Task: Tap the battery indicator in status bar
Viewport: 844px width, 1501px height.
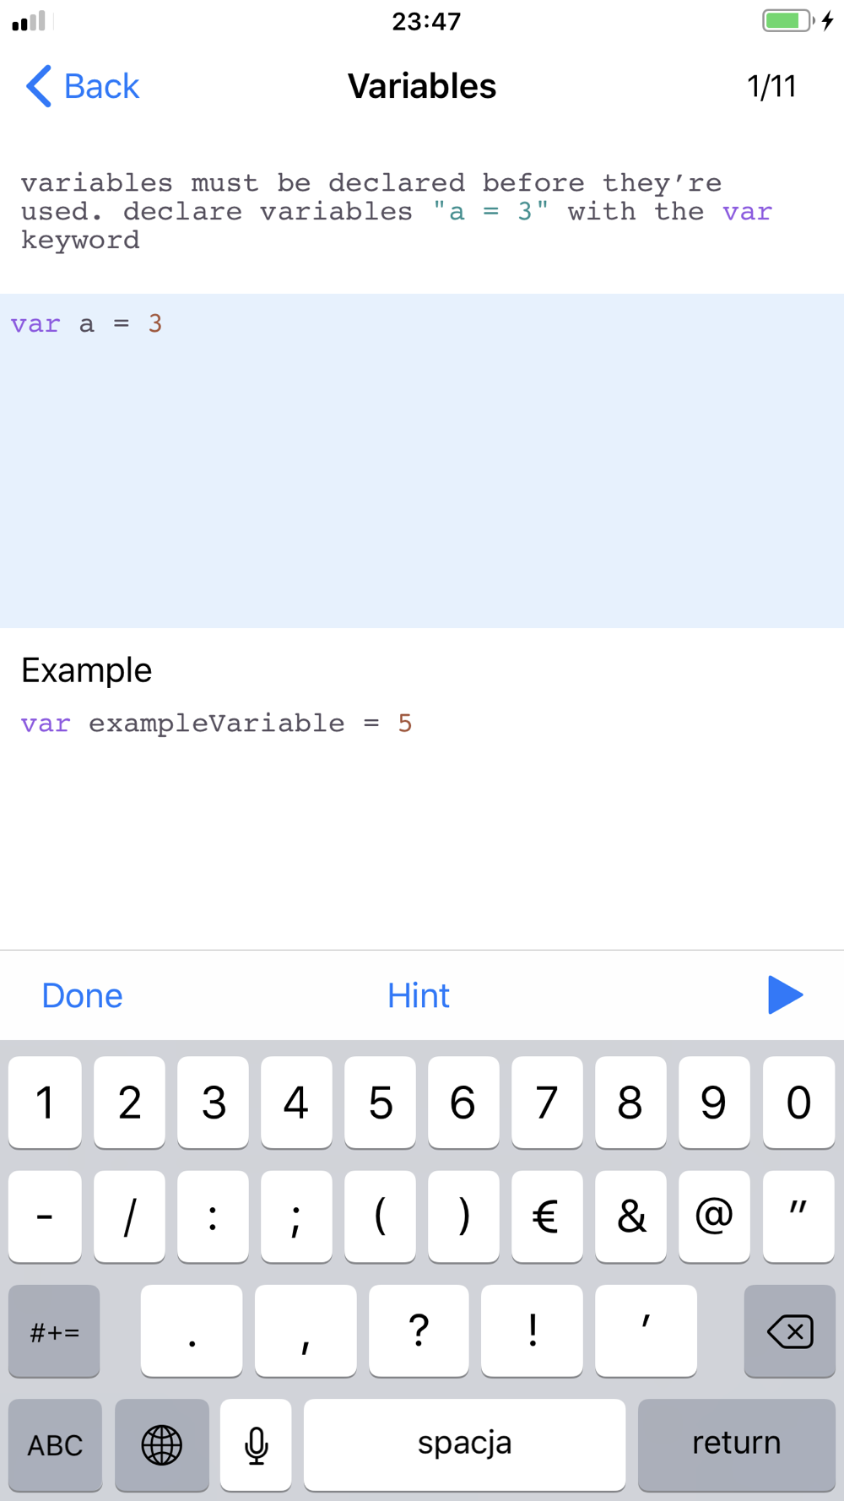Action: (x=788, y=20)
